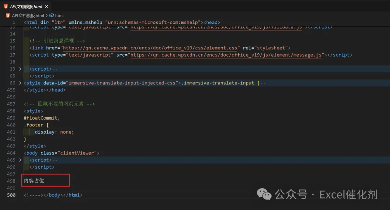Select the API文档模板.html editor tab
The width and height of the screenshot is (390, 210).
[26, 6]
